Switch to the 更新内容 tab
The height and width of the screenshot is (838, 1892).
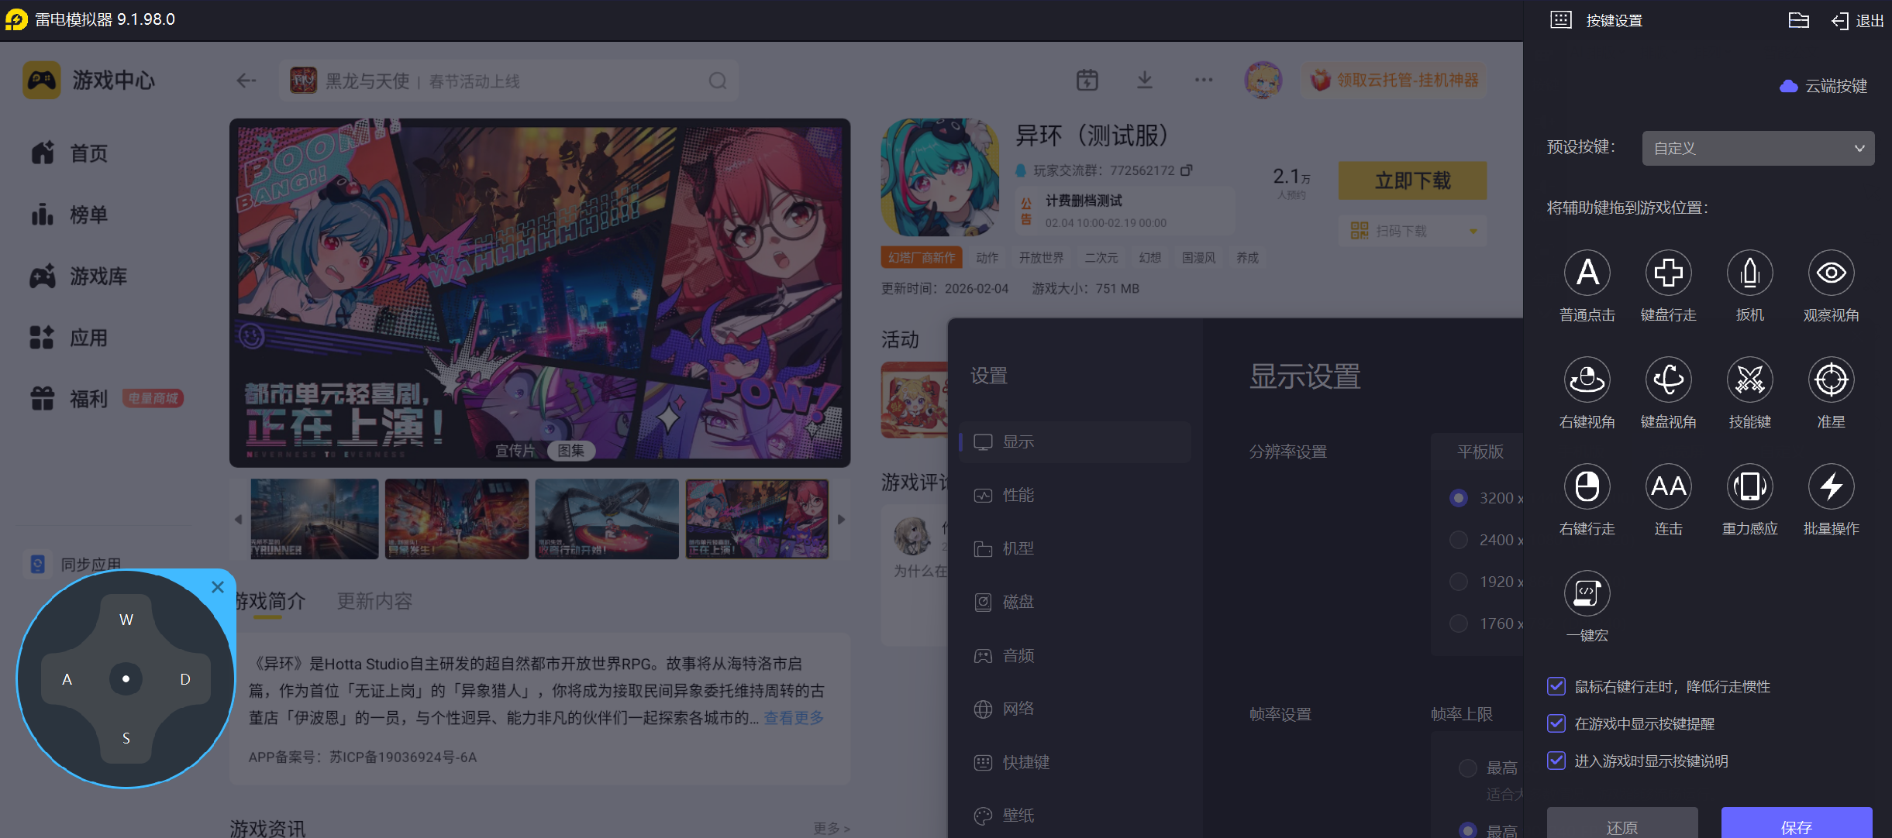pos(374,601)
